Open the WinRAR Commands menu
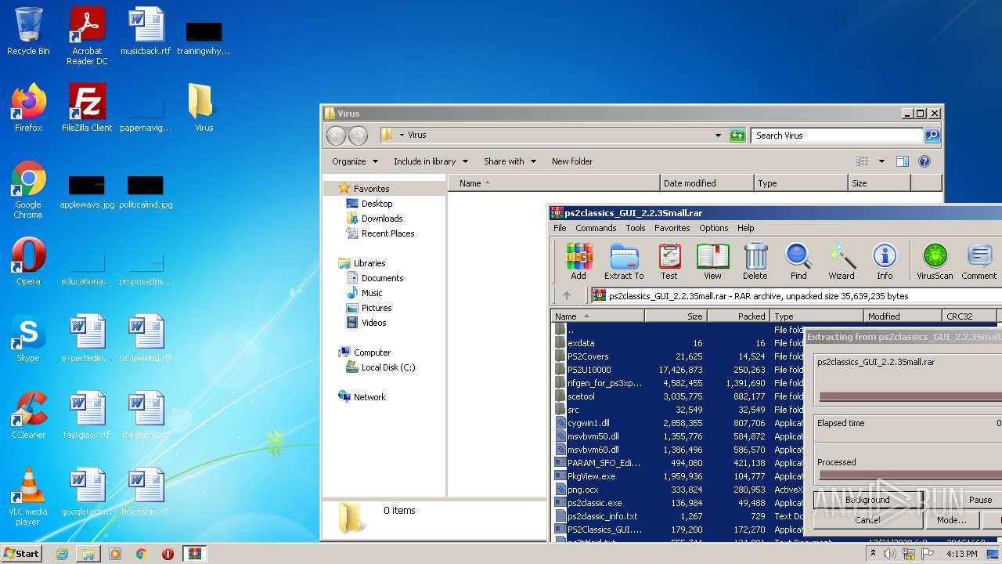 [x=596, y=228]
